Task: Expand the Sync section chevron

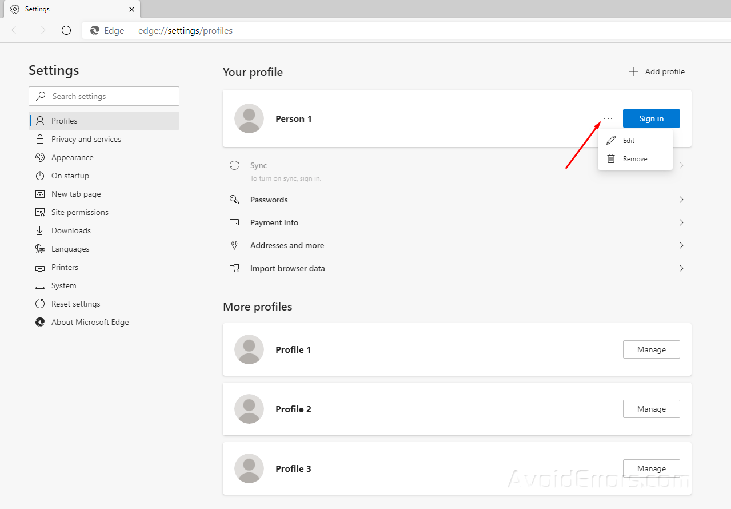Action: point(681,165)
